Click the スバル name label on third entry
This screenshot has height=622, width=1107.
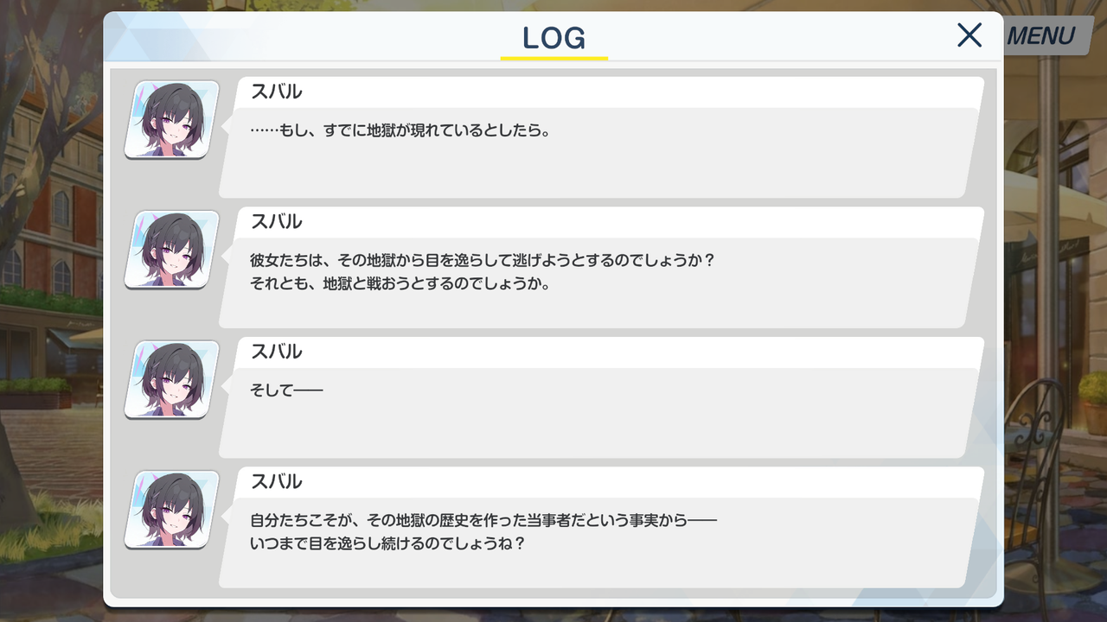[x=276, y=352]
